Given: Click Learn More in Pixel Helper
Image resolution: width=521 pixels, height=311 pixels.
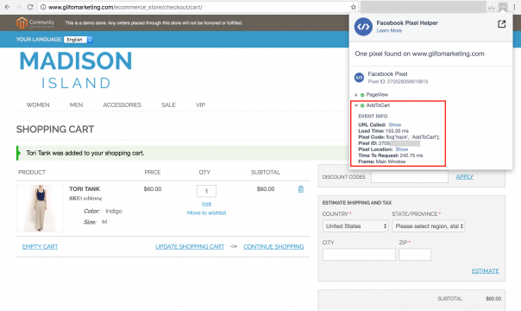Looking at the screenshot, I should pyautogui.click(x=389, y=30).
